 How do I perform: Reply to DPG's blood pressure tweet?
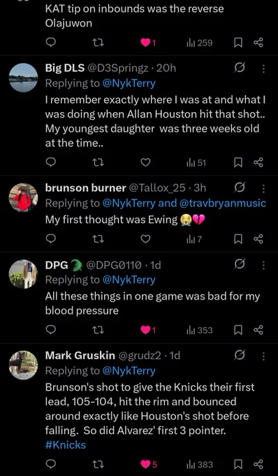coord(51,330)
